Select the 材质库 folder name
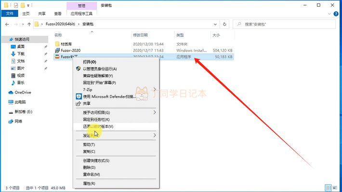This screenshot has height=192, width=342. 66,44
